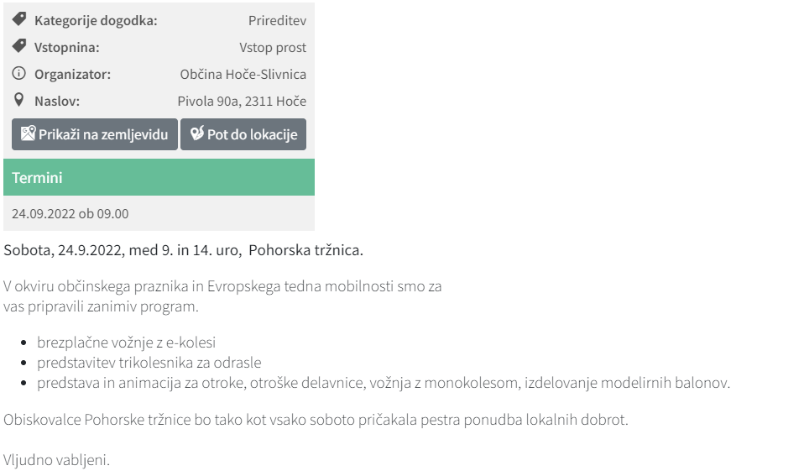Select the 24.09.2022 ob 09.00 date entry
The width and height of the screenshot is (804, 476).
coord(70,214)
